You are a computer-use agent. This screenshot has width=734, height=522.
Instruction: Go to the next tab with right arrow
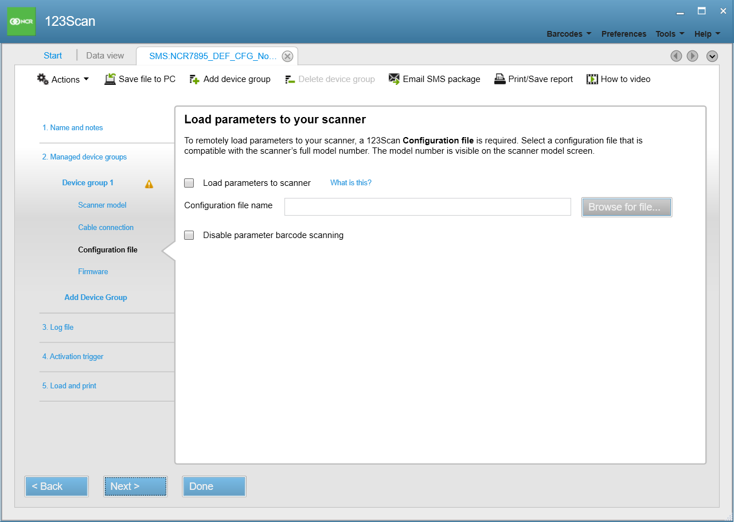coord(693,56)
